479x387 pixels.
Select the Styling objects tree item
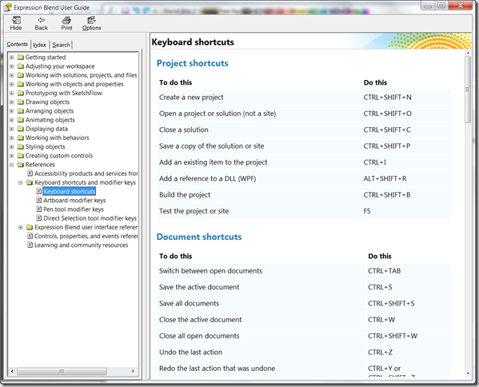click(46, 146)
